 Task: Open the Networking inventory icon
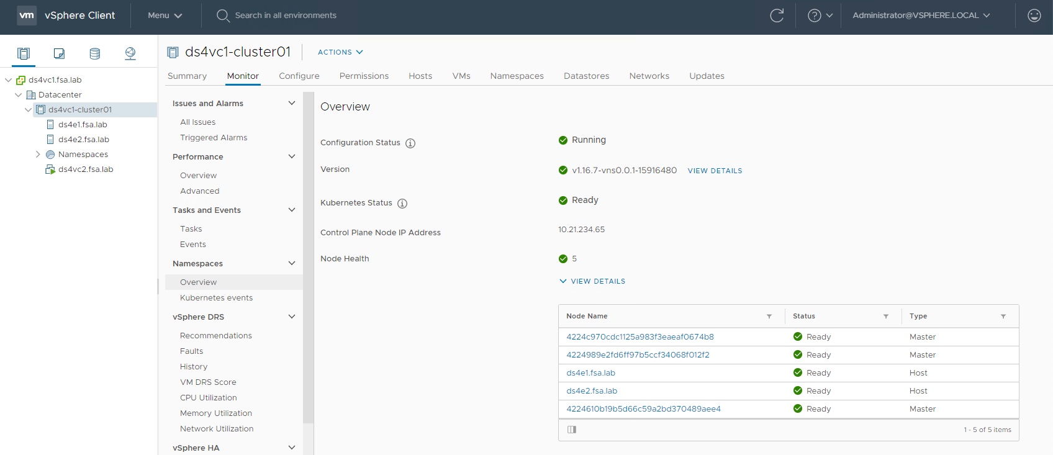[130, 53]
